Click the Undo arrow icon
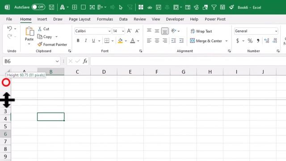 [x=9, y=29]
